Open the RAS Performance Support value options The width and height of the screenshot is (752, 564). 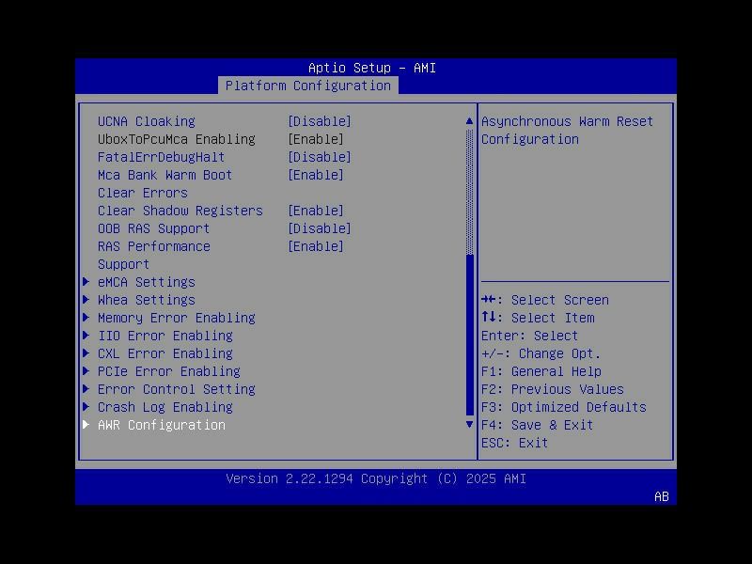tap(316, 246)
